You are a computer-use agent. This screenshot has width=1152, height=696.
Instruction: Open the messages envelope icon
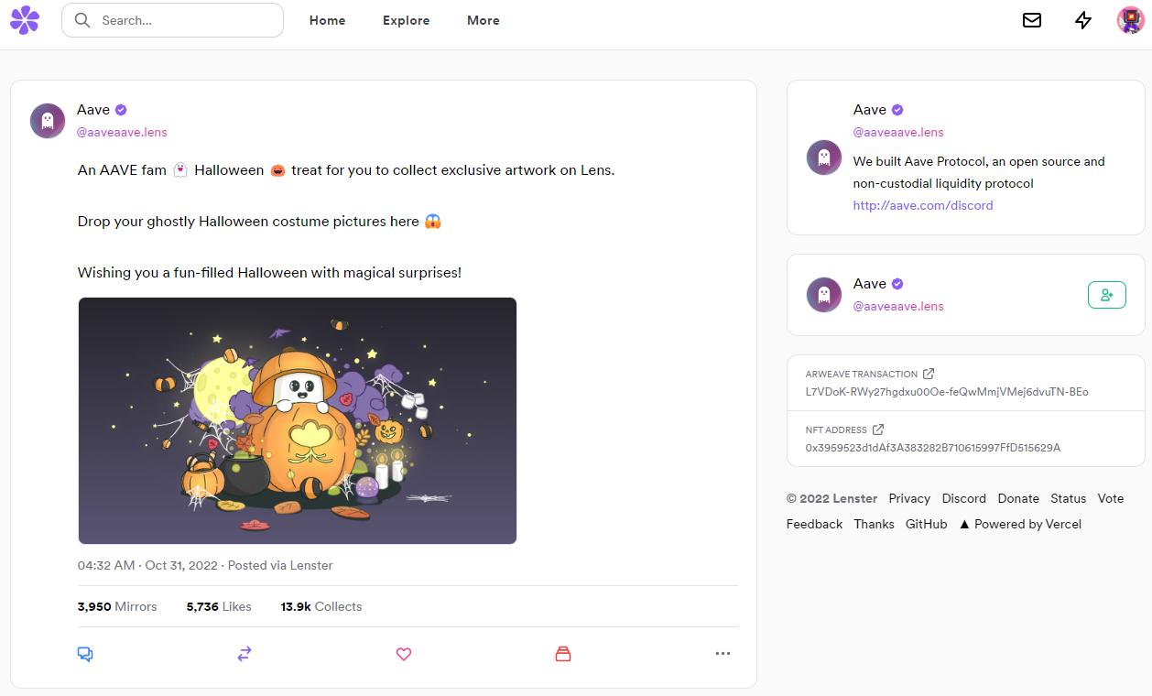[x=1032, y=20]
